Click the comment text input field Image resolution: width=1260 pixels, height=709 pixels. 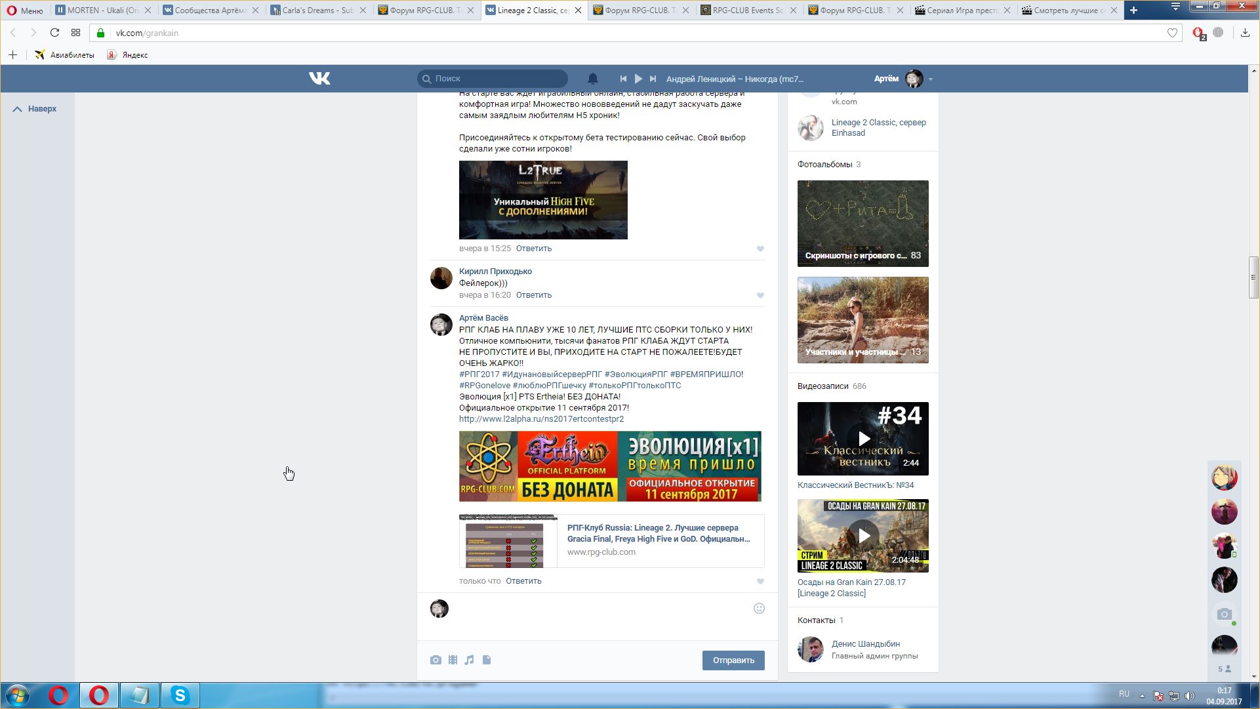coord(600,617)
